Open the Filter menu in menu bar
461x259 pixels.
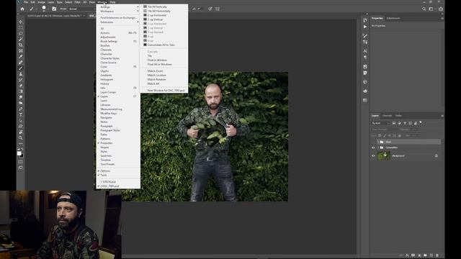point(77,2)
